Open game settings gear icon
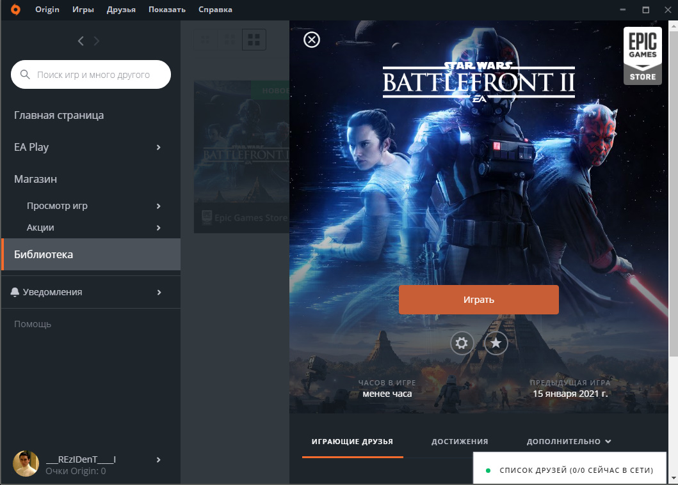Viewport: 678px width, 485px height. (x=462, y=343)
